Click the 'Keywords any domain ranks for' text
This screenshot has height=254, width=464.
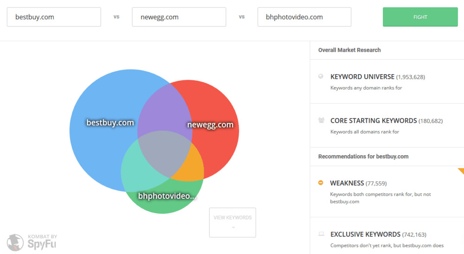(366, 88)
